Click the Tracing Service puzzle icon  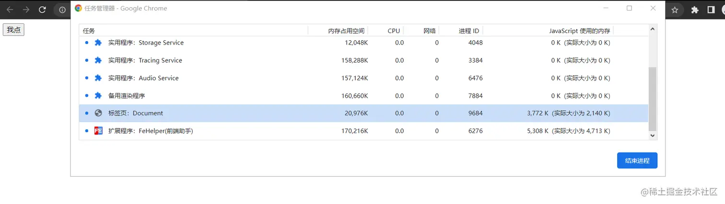pyautogui.click(x=98, y=60)
